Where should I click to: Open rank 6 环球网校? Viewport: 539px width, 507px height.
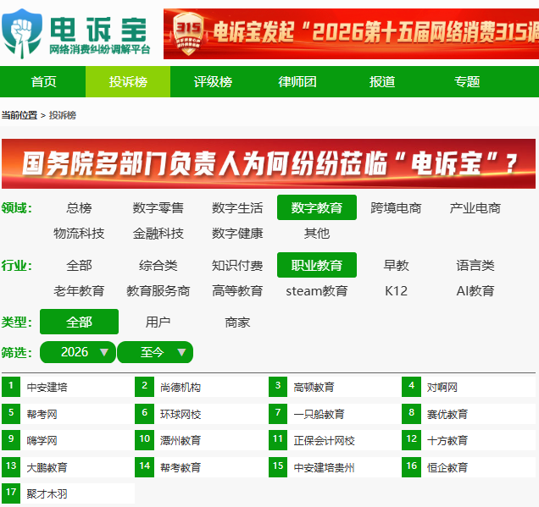(181, 414)
